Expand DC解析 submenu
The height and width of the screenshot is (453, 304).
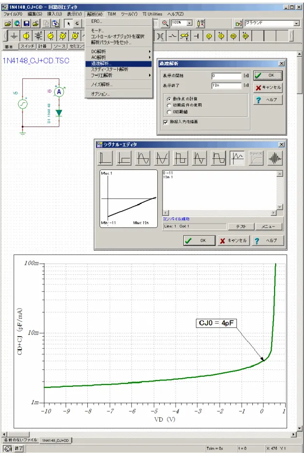tap(119, 51)
